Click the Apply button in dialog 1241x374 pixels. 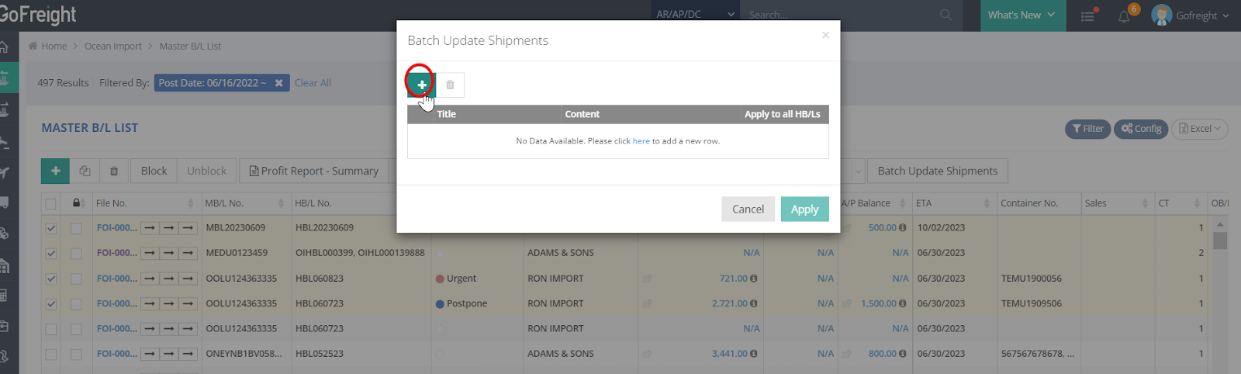(x=804, y=210)
